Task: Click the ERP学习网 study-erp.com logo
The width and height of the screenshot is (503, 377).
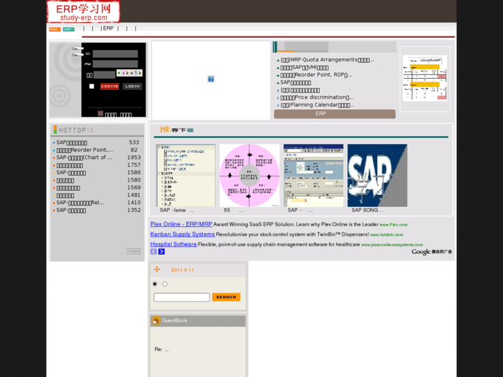Action: click(x=83, y=12)
